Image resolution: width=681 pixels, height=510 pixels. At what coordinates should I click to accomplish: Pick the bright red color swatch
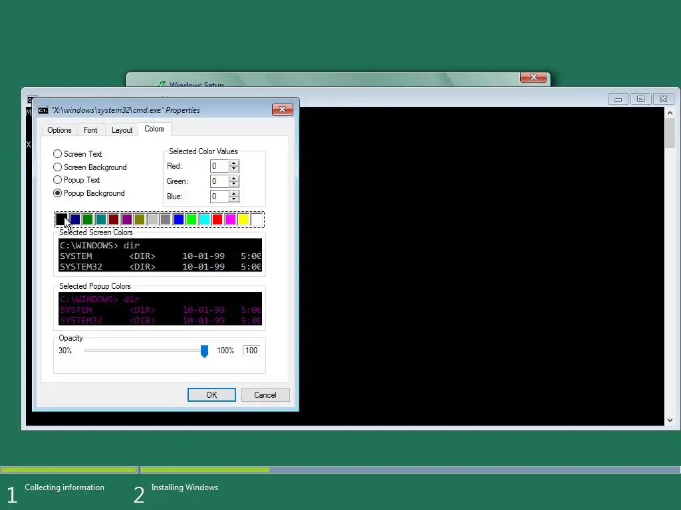(x=217, y=219)
